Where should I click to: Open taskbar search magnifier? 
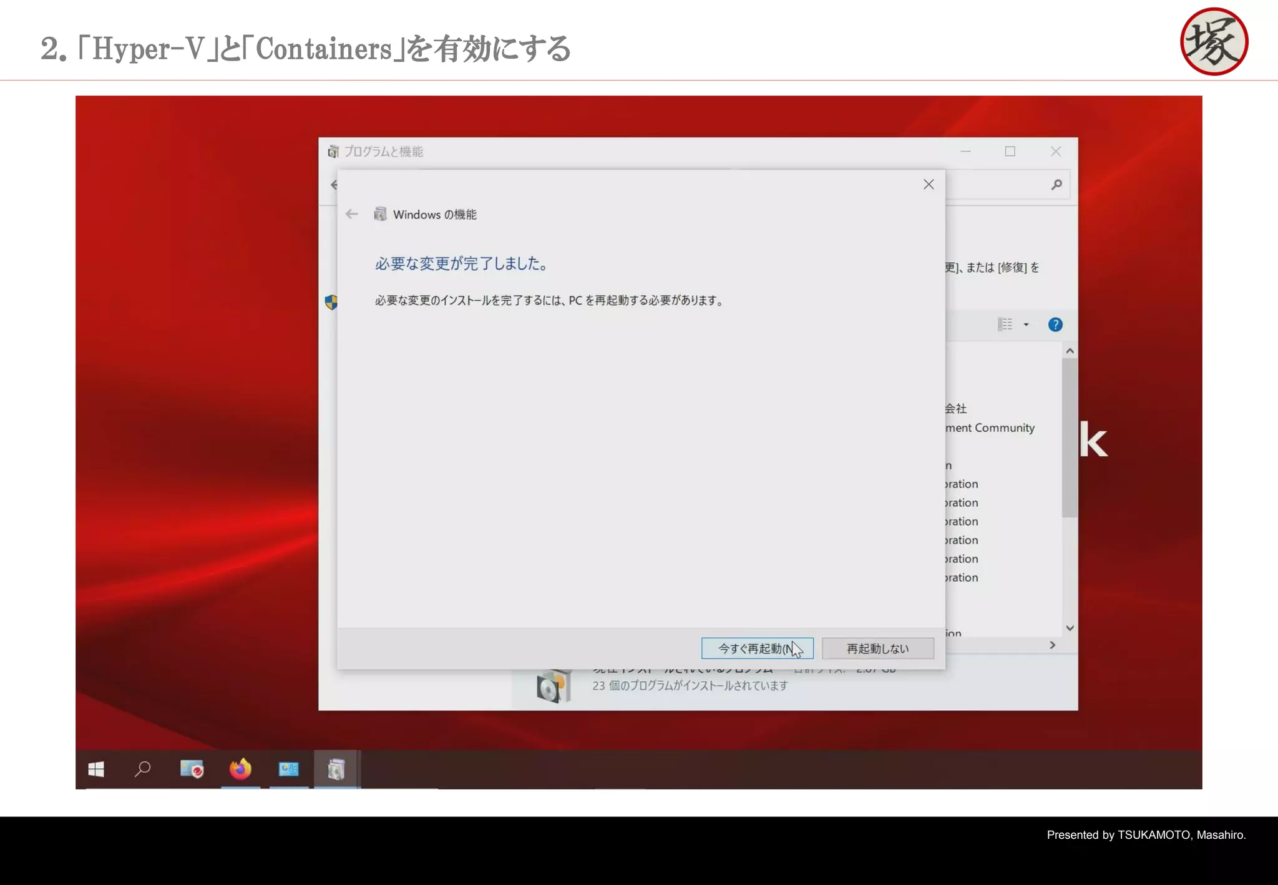(x=143, y=769)
